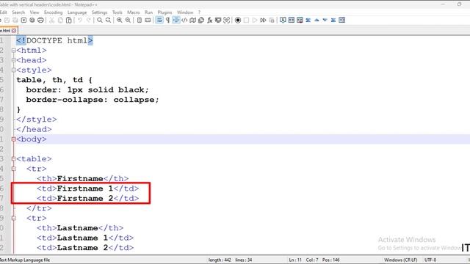
Task: Open the Find magnifier icon
Action: 100,20
